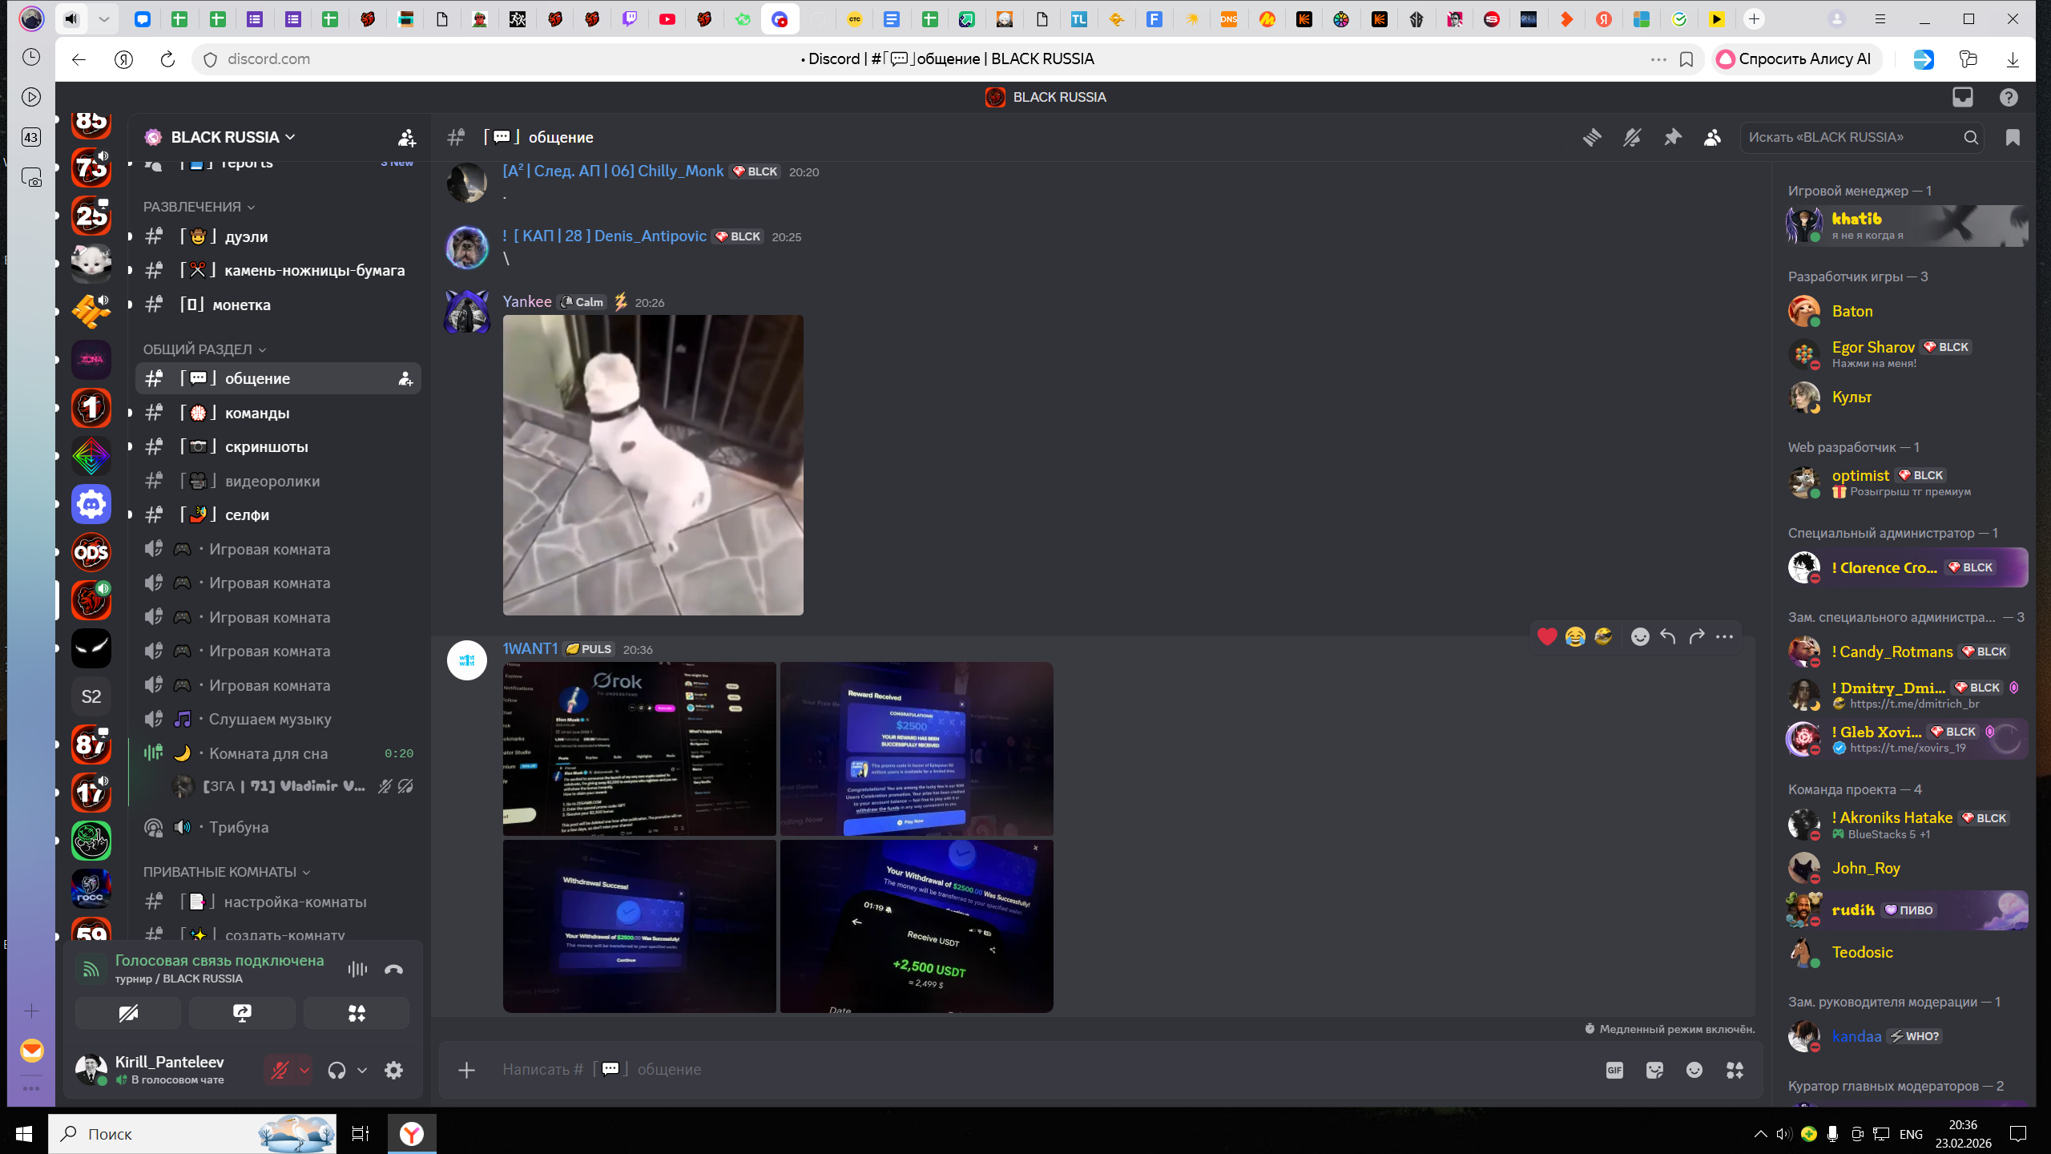Open the +2,500 USDT screenshot thumbnail

coord(917,926)
